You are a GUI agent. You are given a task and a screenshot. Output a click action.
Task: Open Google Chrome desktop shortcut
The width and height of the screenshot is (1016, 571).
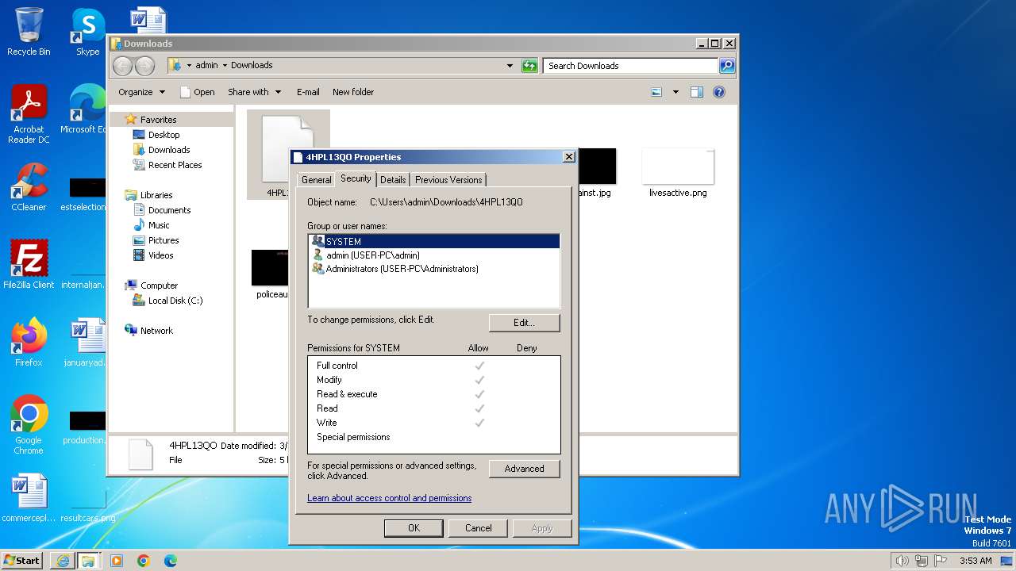pos(29,425)
